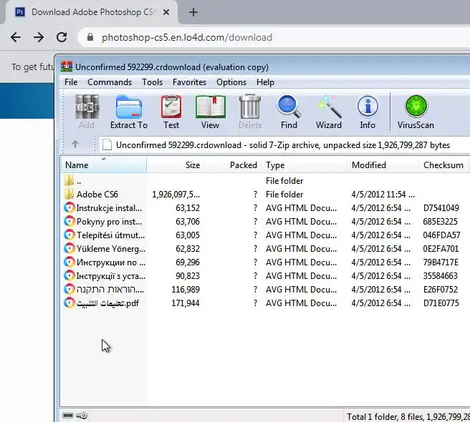Click the status bar totals text

click(x=408, y=416)
